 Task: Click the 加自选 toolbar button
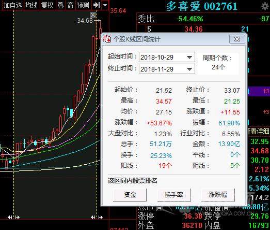coord(12,5)
